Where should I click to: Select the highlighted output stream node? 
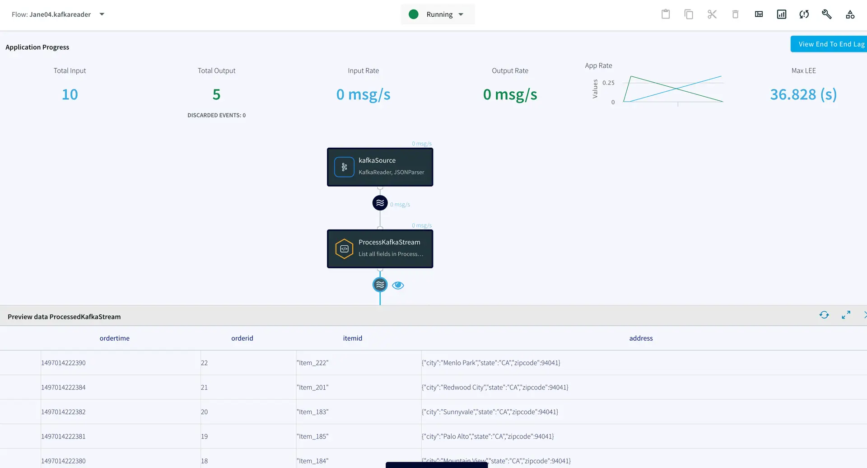[x=380, y=285]
